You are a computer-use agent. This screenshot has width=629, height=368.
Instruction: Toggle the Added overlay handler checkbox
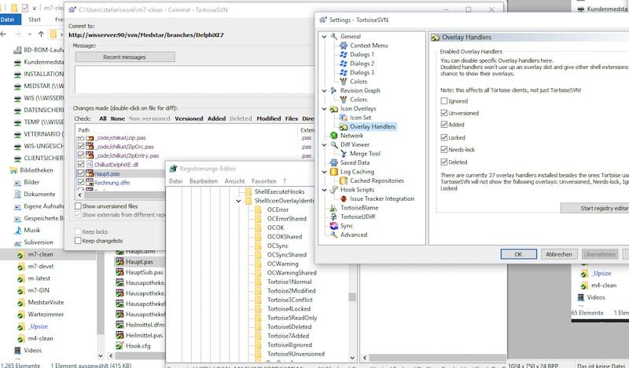[443, 125]
